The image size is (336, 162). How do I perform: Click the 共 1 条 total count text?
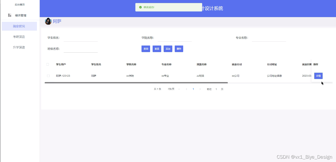(158, 89)
